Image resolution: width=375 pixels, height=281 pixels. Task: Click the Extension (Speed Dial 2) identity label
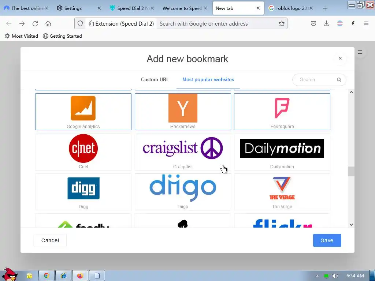(121, 24)
